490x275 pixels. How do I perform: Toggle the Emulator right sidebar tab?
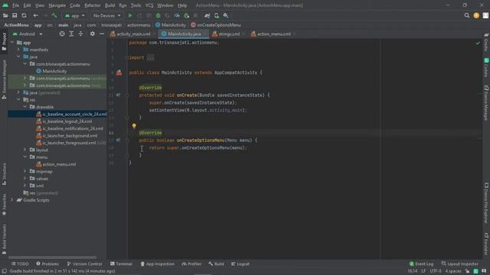click(x=486, y=244)
